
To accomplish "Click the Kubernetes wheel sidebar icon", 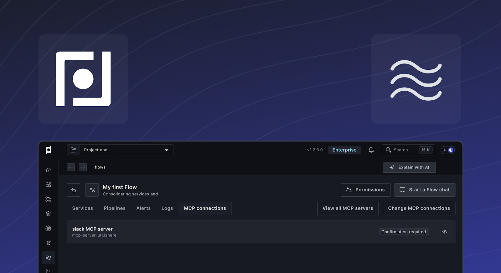I will (48, 229).
